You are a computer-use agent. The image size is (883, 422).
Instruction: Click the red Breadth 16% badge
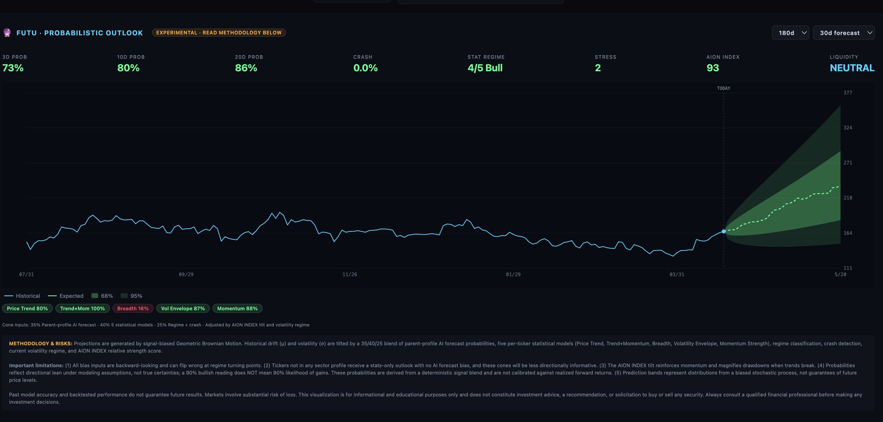(133, 308)
